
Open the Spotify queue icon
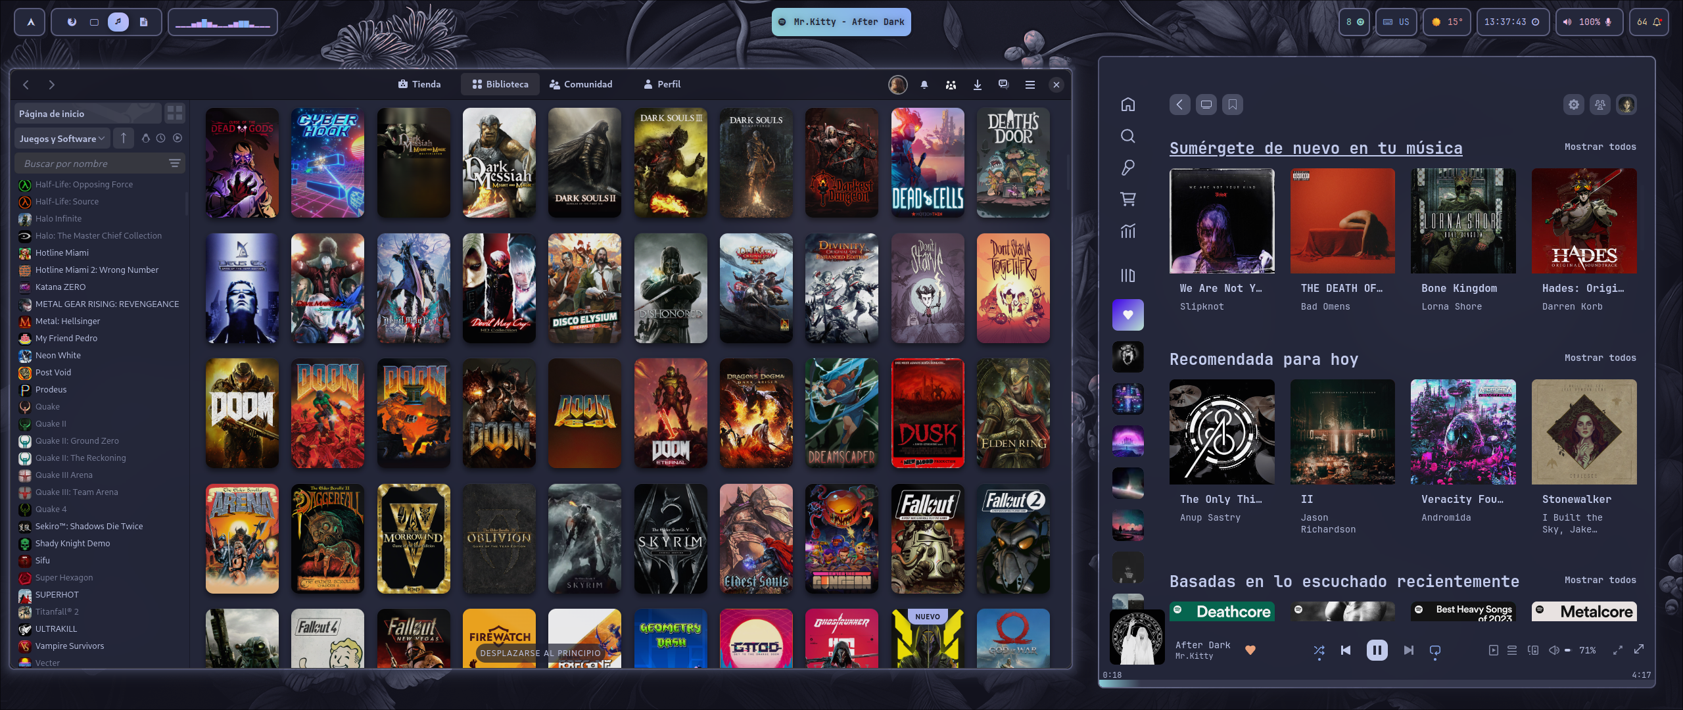1512,650
